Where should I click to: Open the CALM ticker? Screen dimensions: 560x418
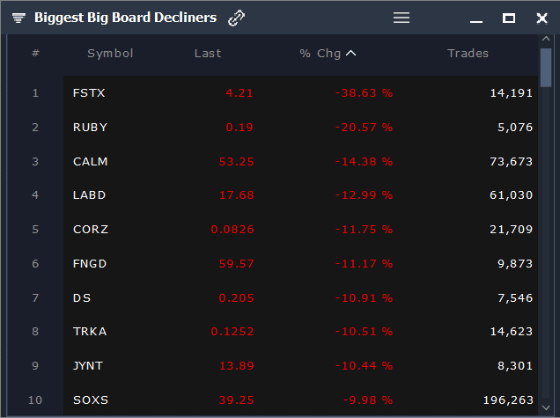(90, 161)
